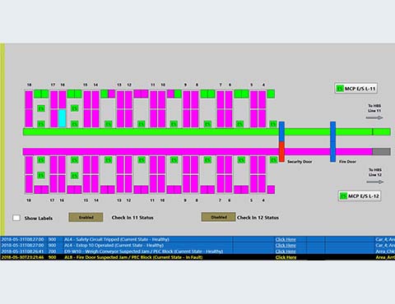Click the Check In 11 Status label
The height and width of the screenshot is (304, 395).
(x=132, y=218)
